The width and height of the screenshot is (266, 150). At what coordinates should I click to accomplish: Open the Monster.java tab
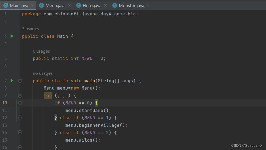pos(132,6)
